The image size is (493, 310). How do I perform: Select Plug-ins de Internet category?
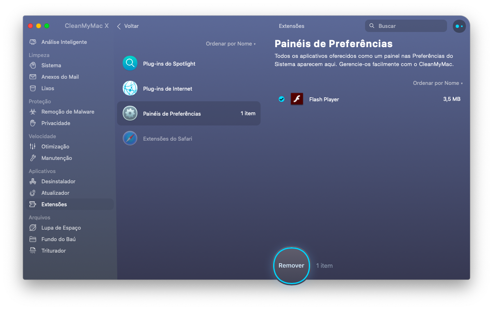click(189, 89)
